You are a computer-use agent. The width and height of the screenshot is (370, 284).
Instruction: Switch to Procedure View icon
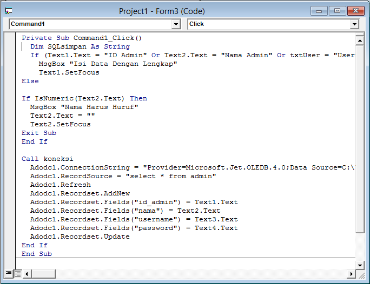(x=9, y=273)
